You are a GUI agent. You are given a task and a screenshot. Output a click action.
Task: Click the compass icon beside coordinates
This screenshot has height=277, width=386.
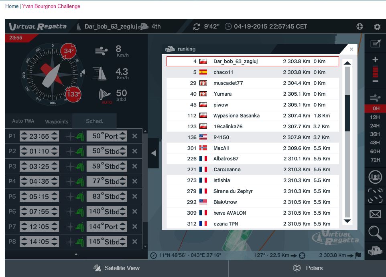(x=153, y=256)
